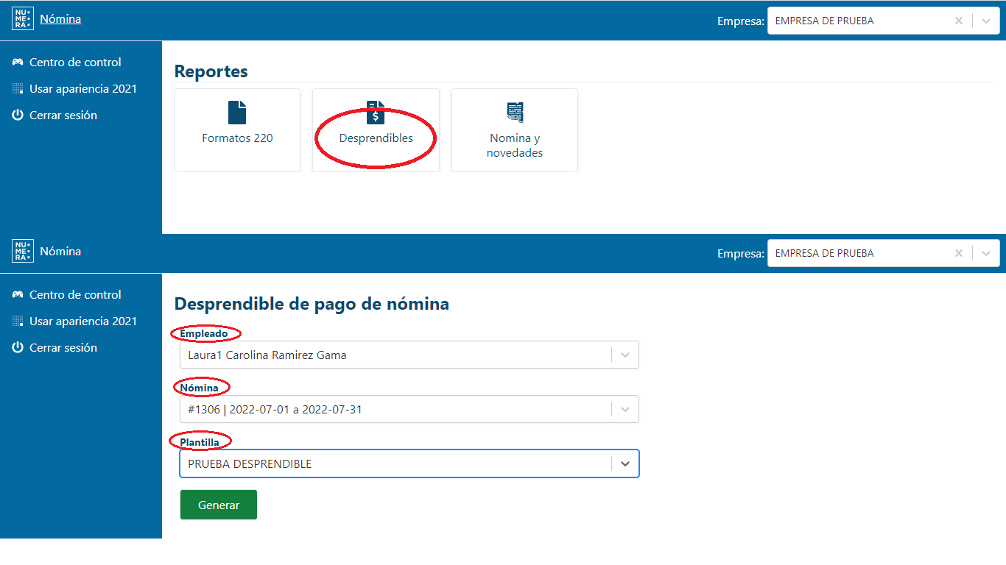Expand the Plantilla dropdown chevron
Viewport: 1006px width, 565px height.
(625, 463)
